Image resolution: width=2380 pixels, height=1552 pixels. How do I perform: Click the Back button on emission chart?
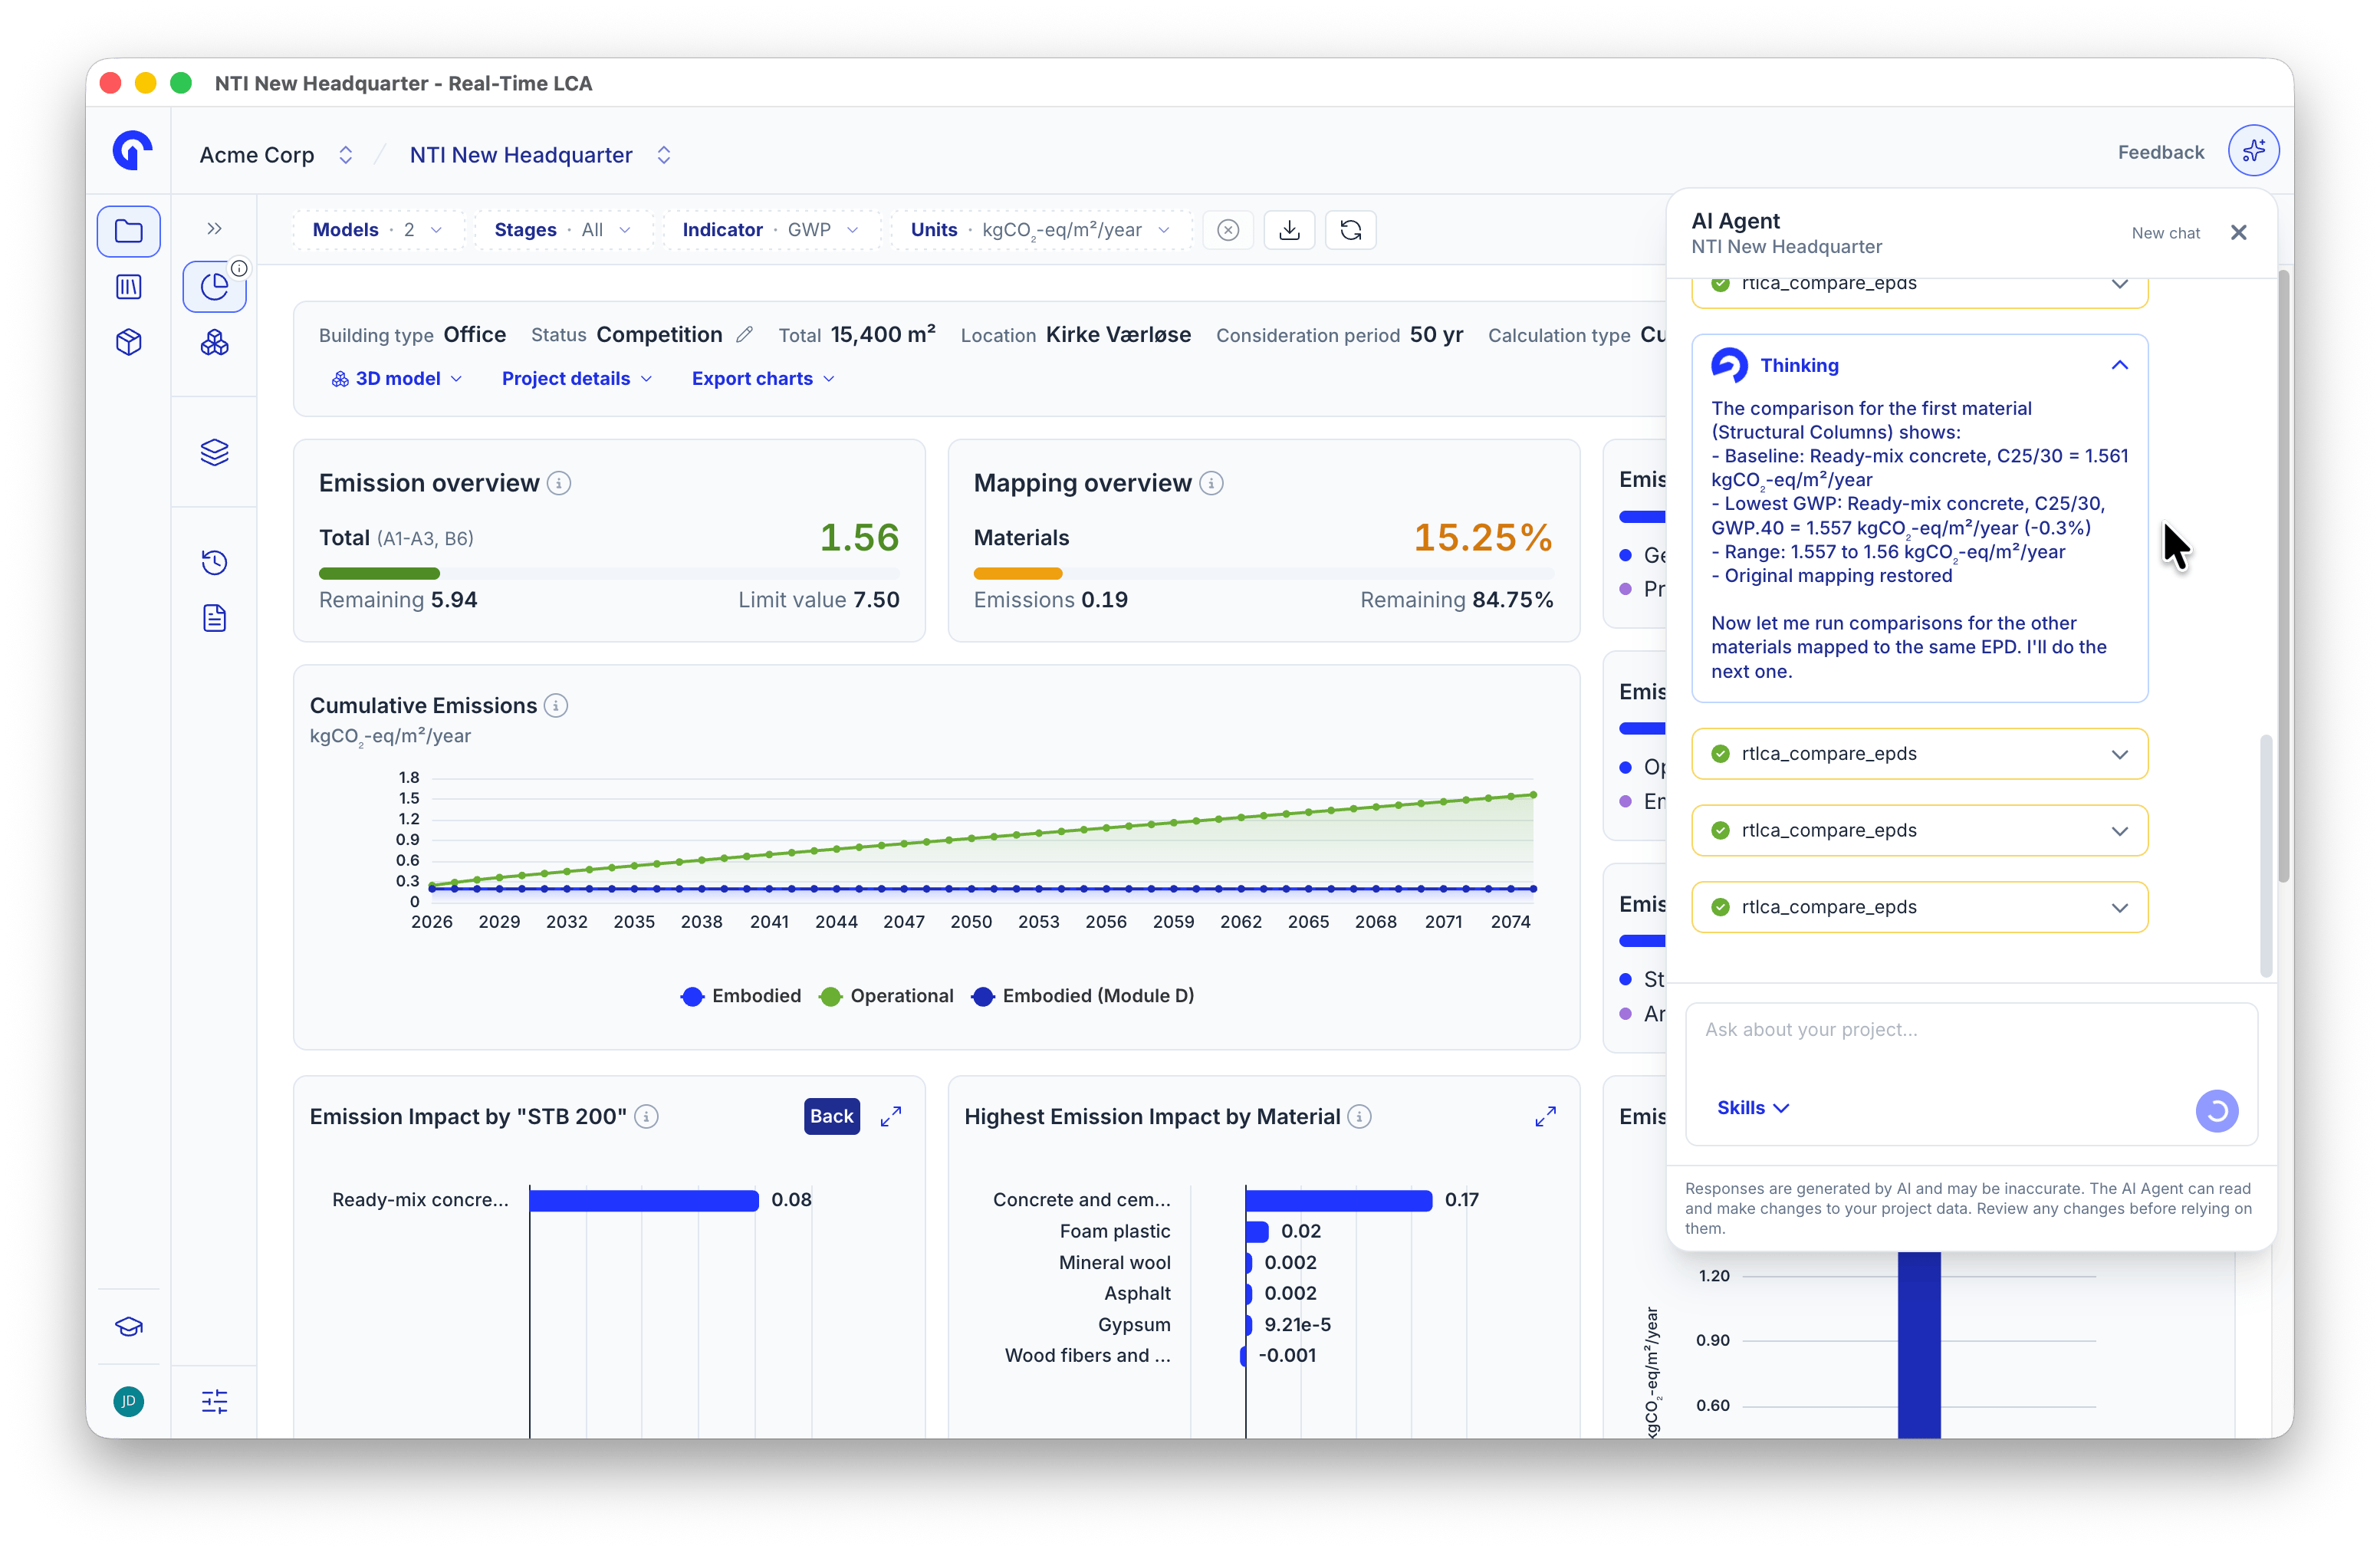832,1116
